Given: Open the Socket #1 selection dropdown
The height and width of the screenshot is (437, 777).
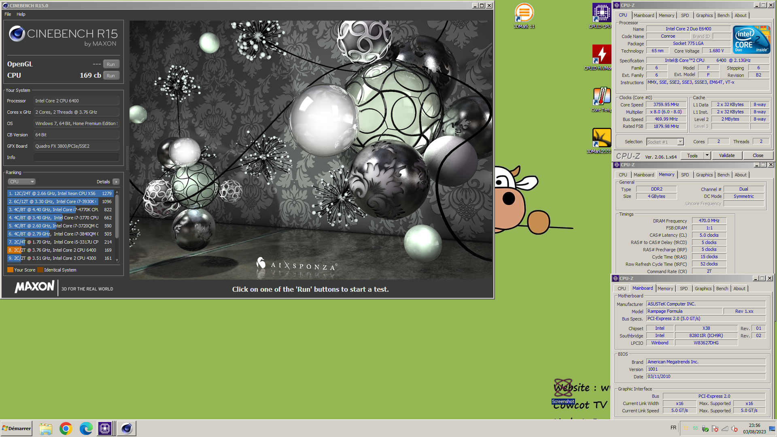Looking at the screenshot, I should tap(665, 142).
